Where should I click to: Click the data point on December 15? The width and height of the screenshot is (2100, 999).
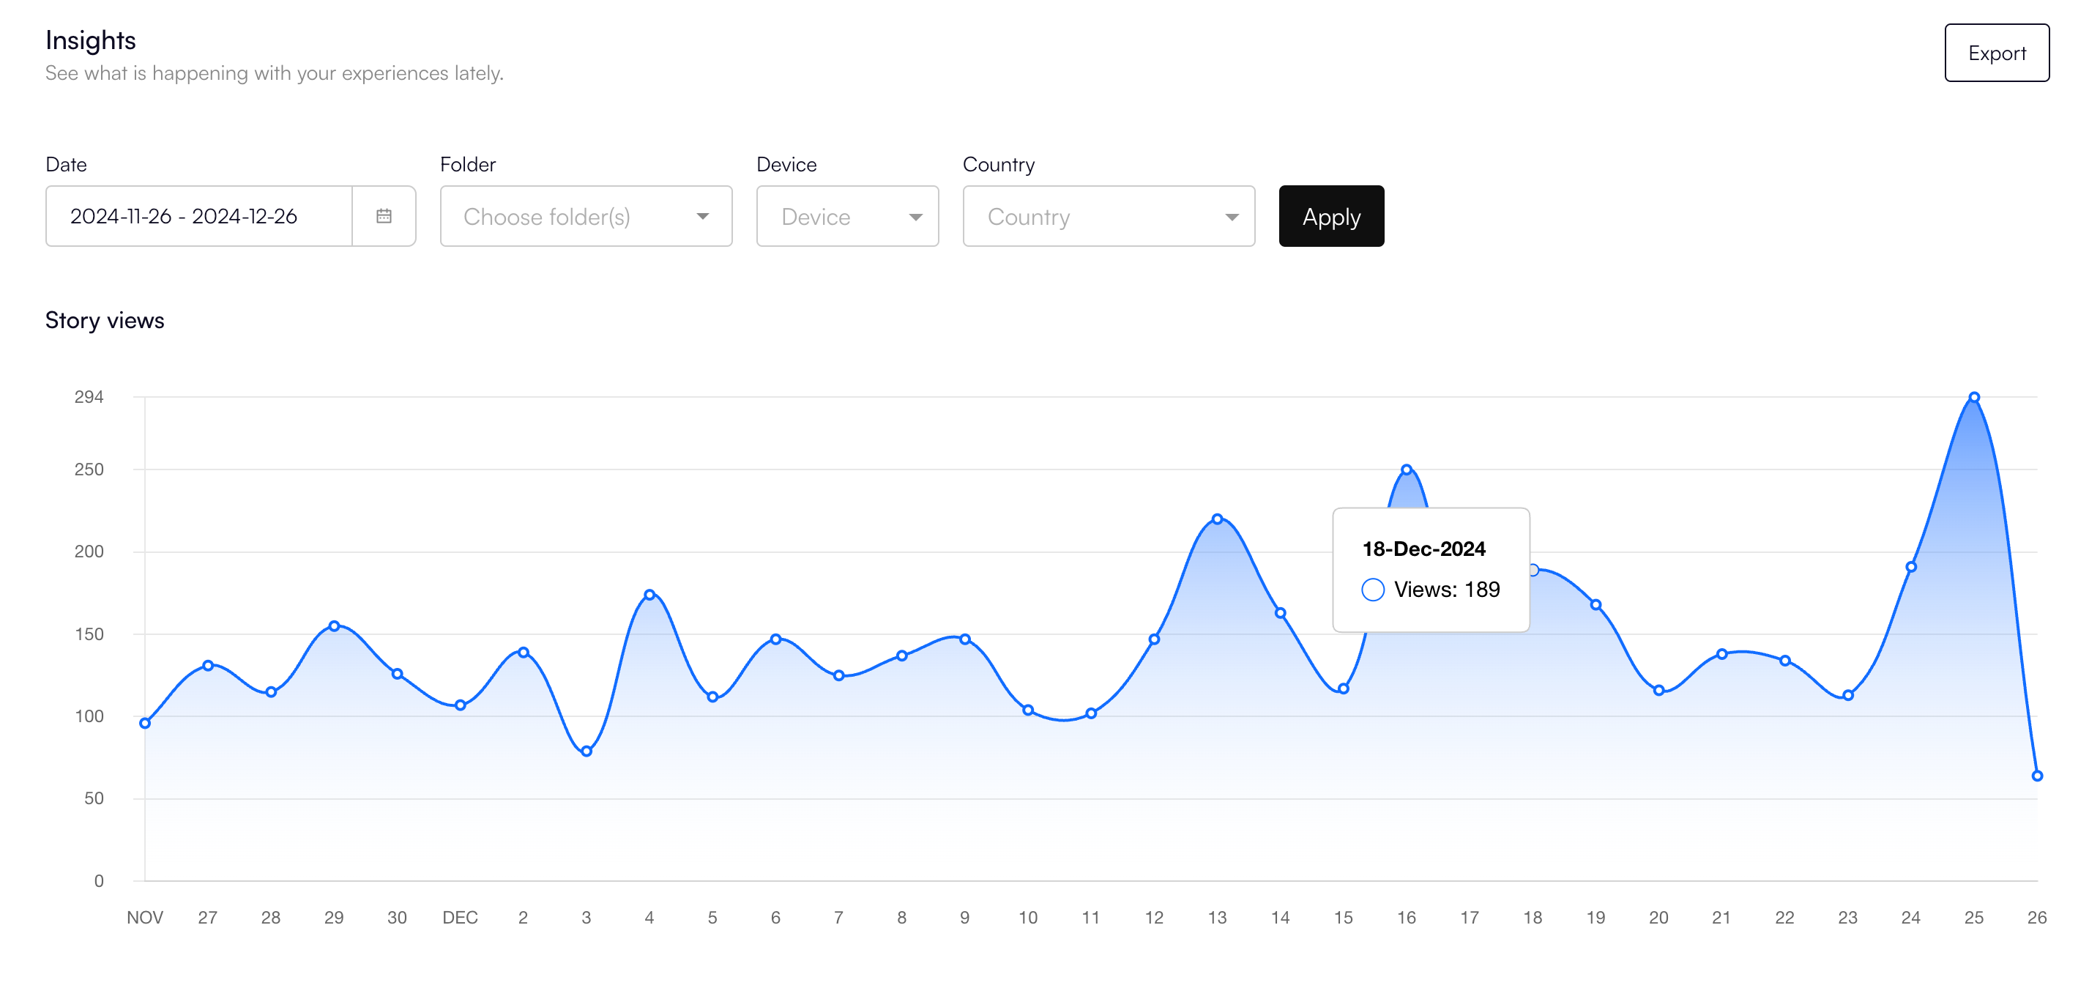[1344, 689]
